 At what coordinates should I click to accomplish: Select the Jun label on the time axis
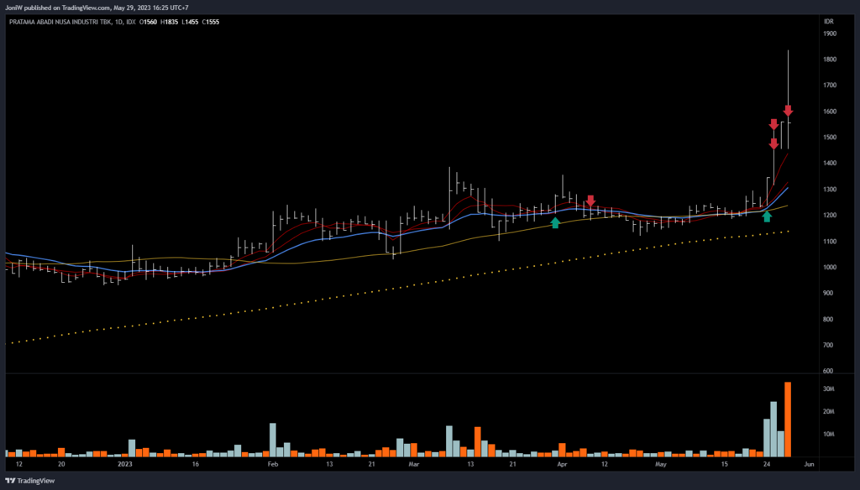click(x=808, y=463)
